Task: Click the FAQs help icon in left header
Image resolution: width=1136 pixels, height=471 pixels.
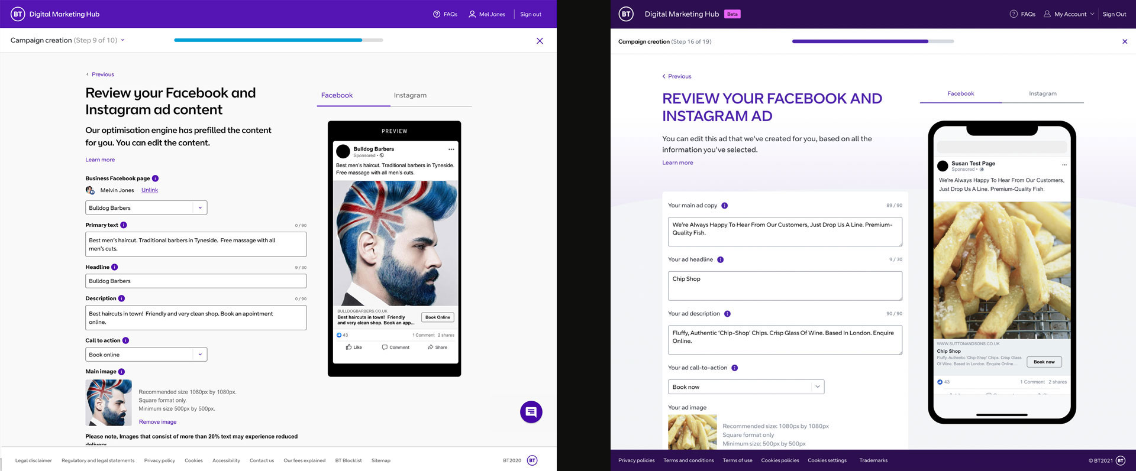Action: [x=437, y=14]
